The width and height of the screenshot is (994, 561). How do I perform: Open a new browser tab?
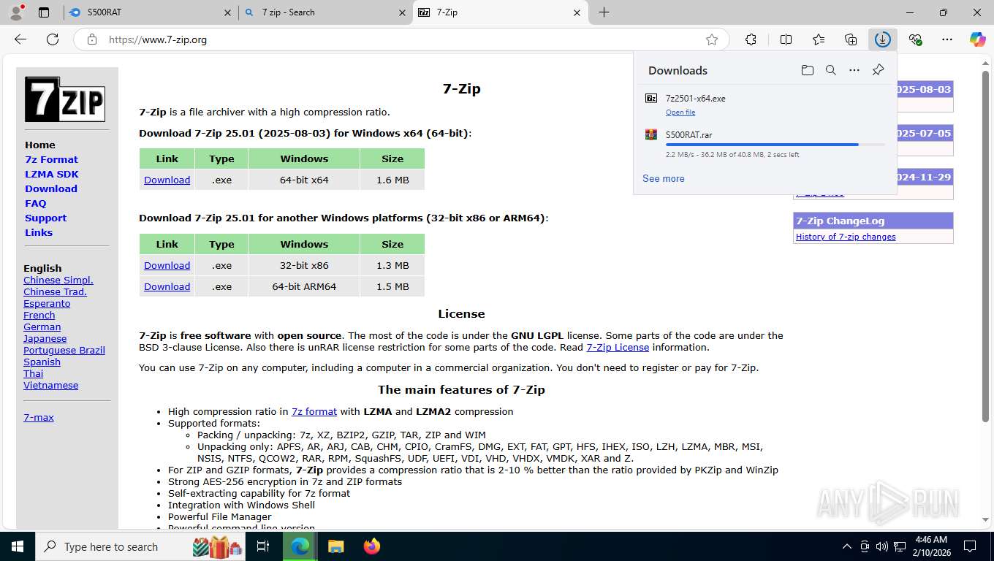(x=604, y=12)
